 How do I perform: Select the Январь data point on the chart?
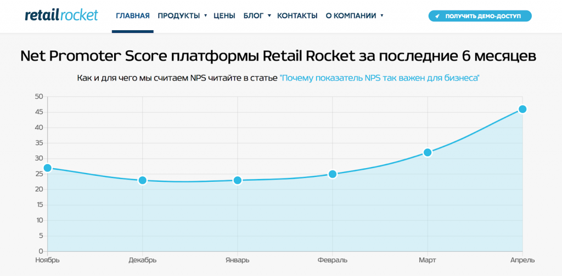[237, 180]
